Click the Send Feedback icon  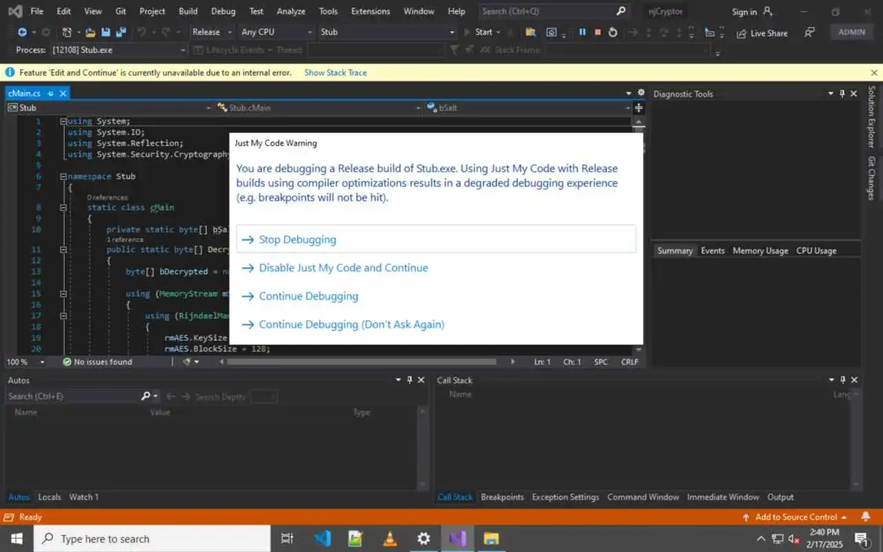point(810,32)
